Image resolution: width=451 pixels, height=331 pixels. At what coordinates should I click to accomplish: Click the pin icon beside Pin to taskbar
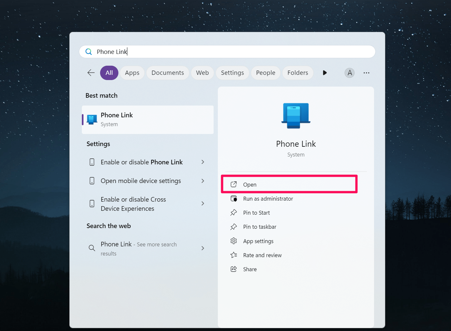tap(234, 227)
